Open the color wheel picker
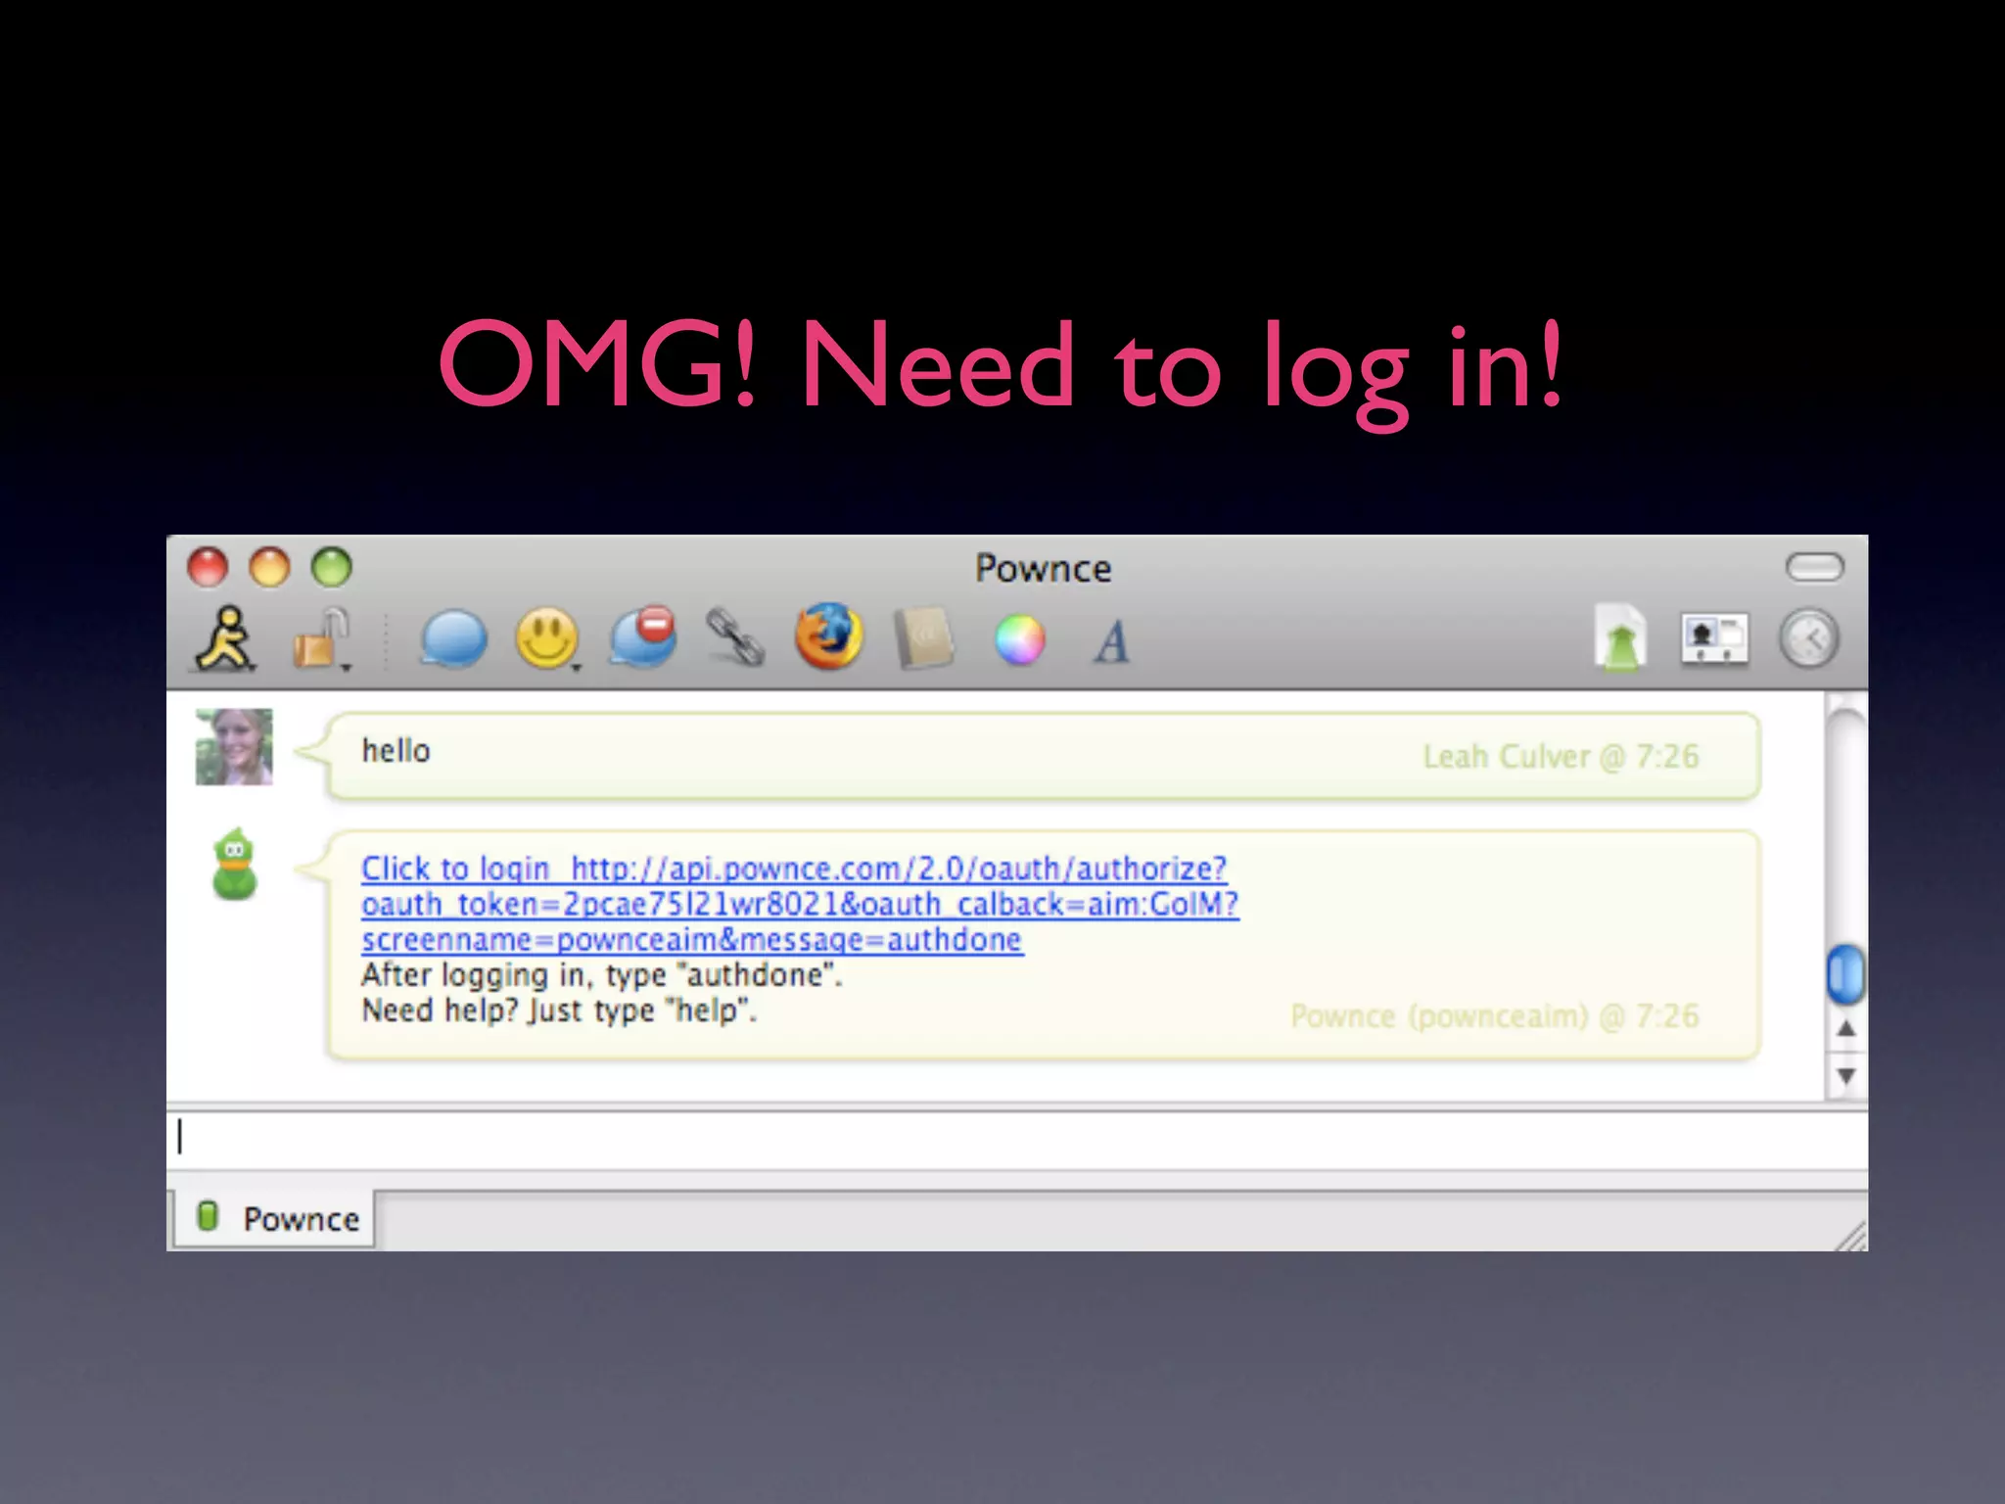This screenshot has width=2005, height=1504. 1019,641
